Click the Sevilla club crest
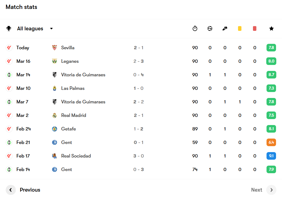The image size is (282, 200). coord(55,48)
